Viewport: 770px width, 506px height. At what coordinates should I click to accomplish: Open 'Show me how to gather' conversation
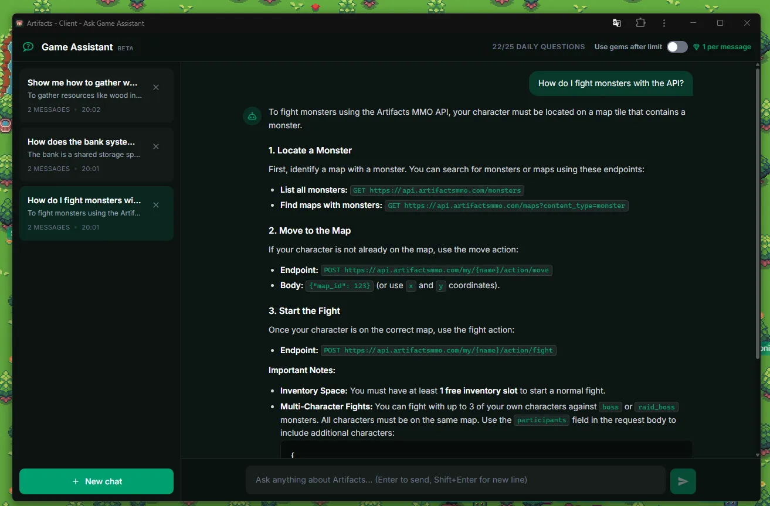[96, 95]
